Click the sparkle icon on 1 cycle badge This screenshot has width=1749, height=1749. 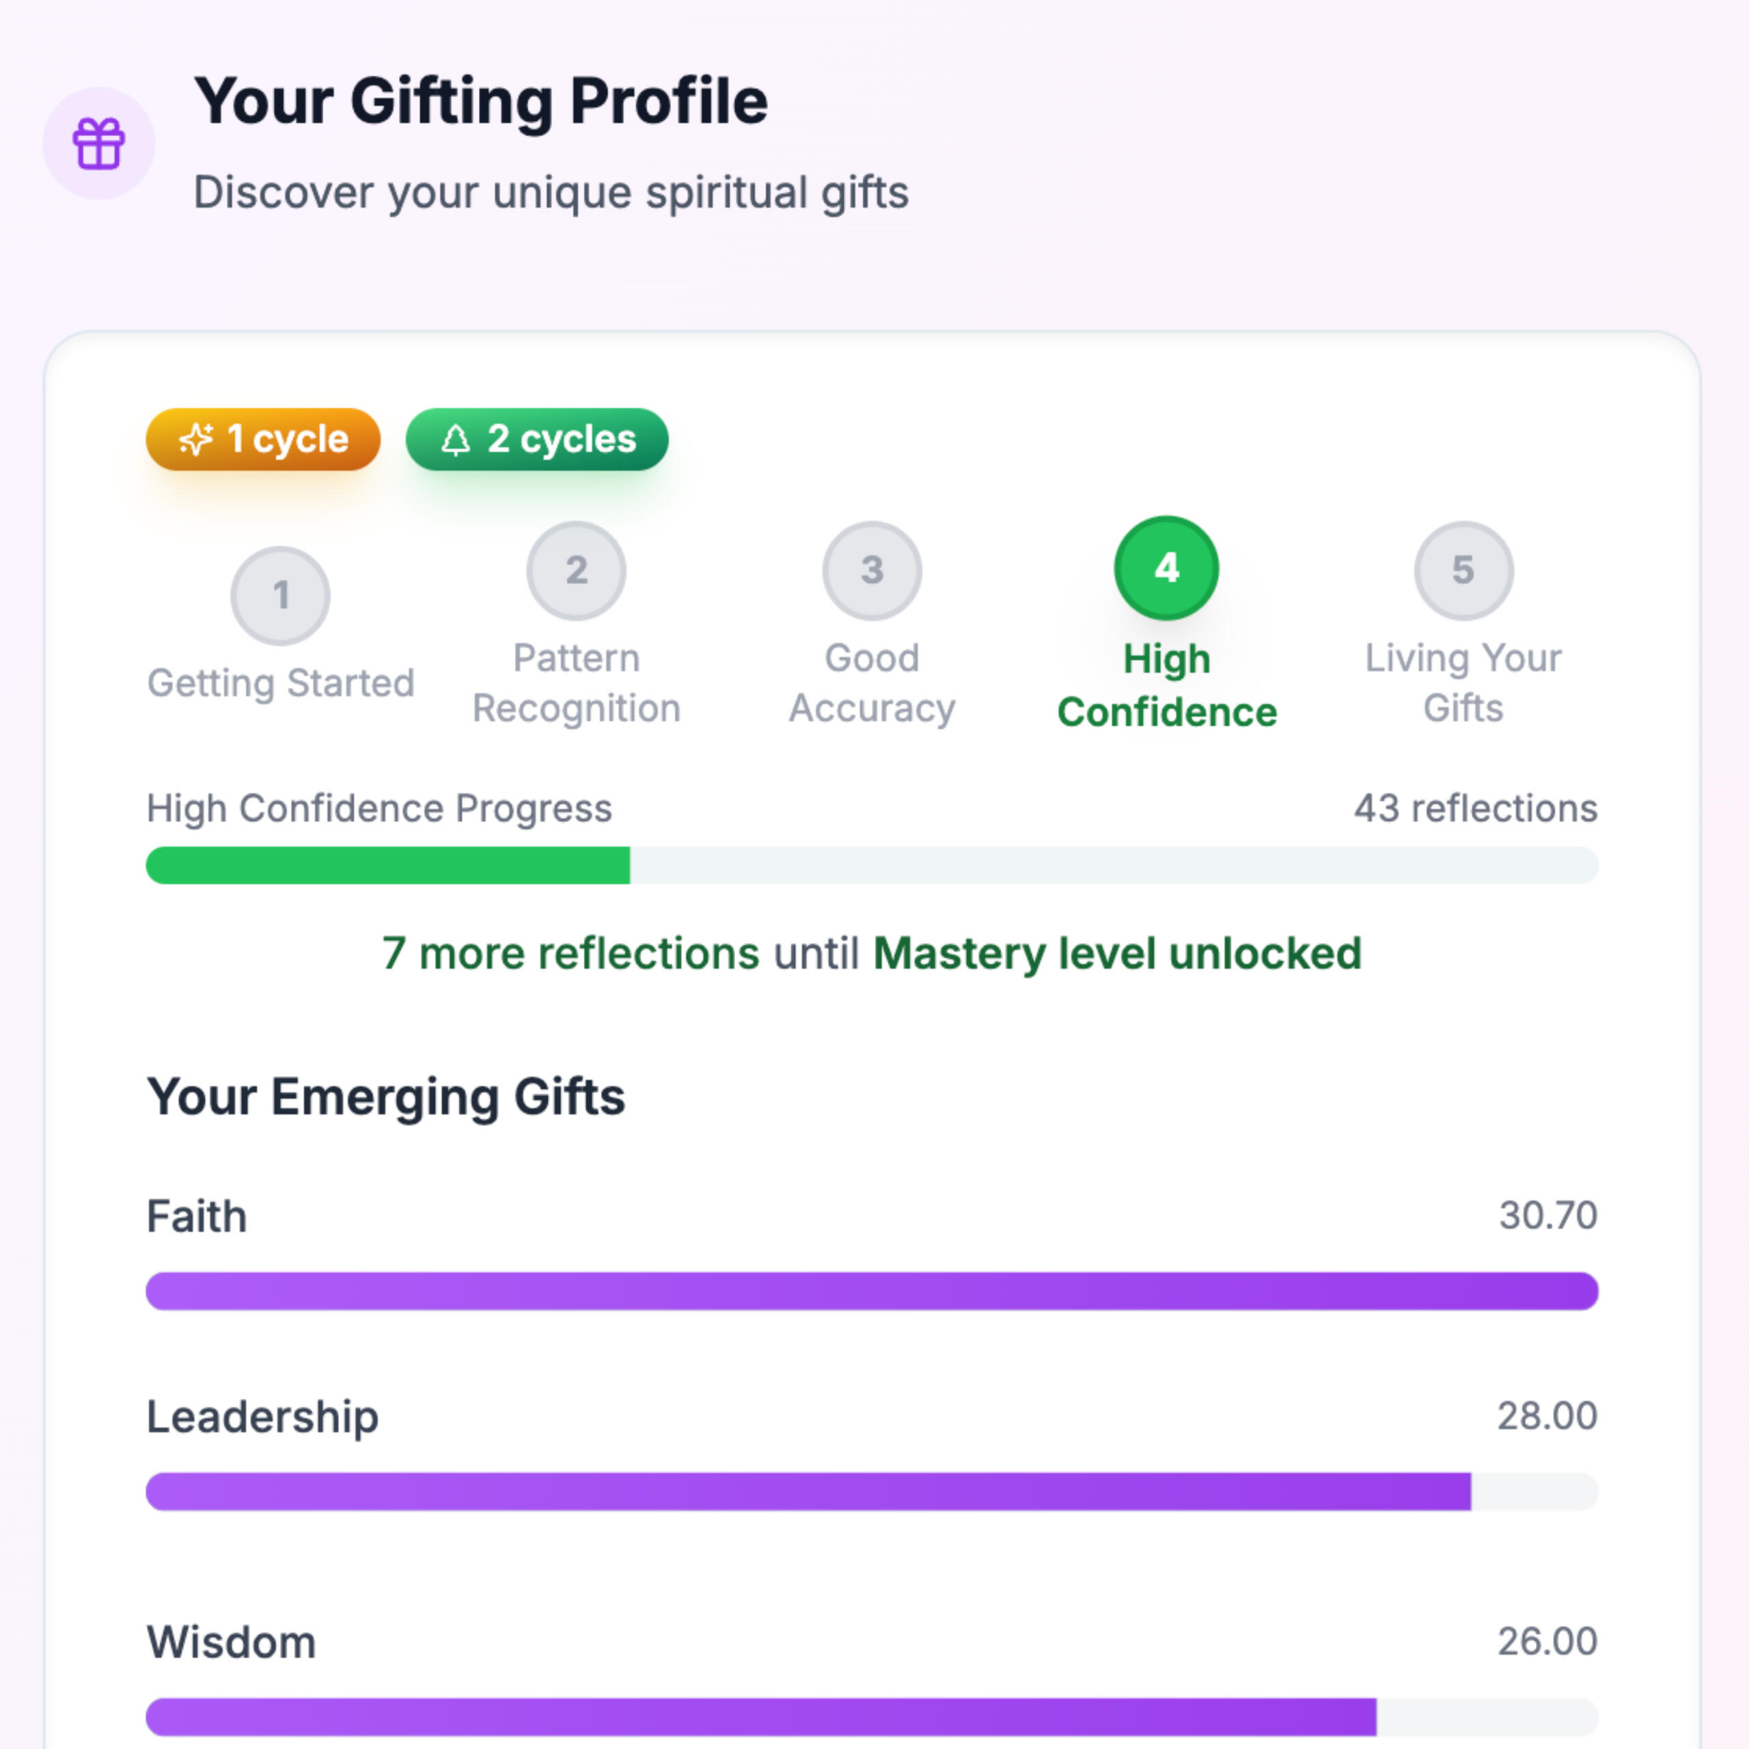pos(195,439)
